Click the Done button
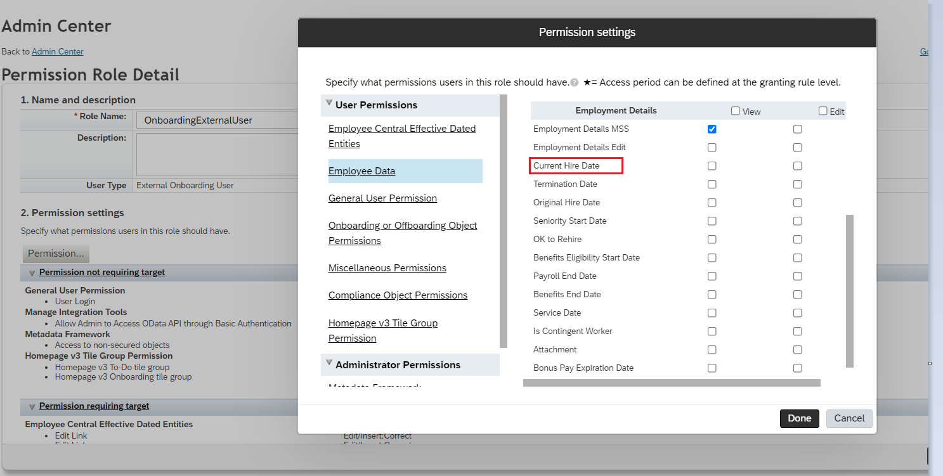Viewport: 943px width, 476px height. pos(800,418)
